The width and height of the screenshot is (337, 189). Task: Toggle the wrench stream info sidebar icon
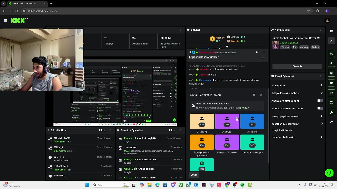[x=331, y=112]
